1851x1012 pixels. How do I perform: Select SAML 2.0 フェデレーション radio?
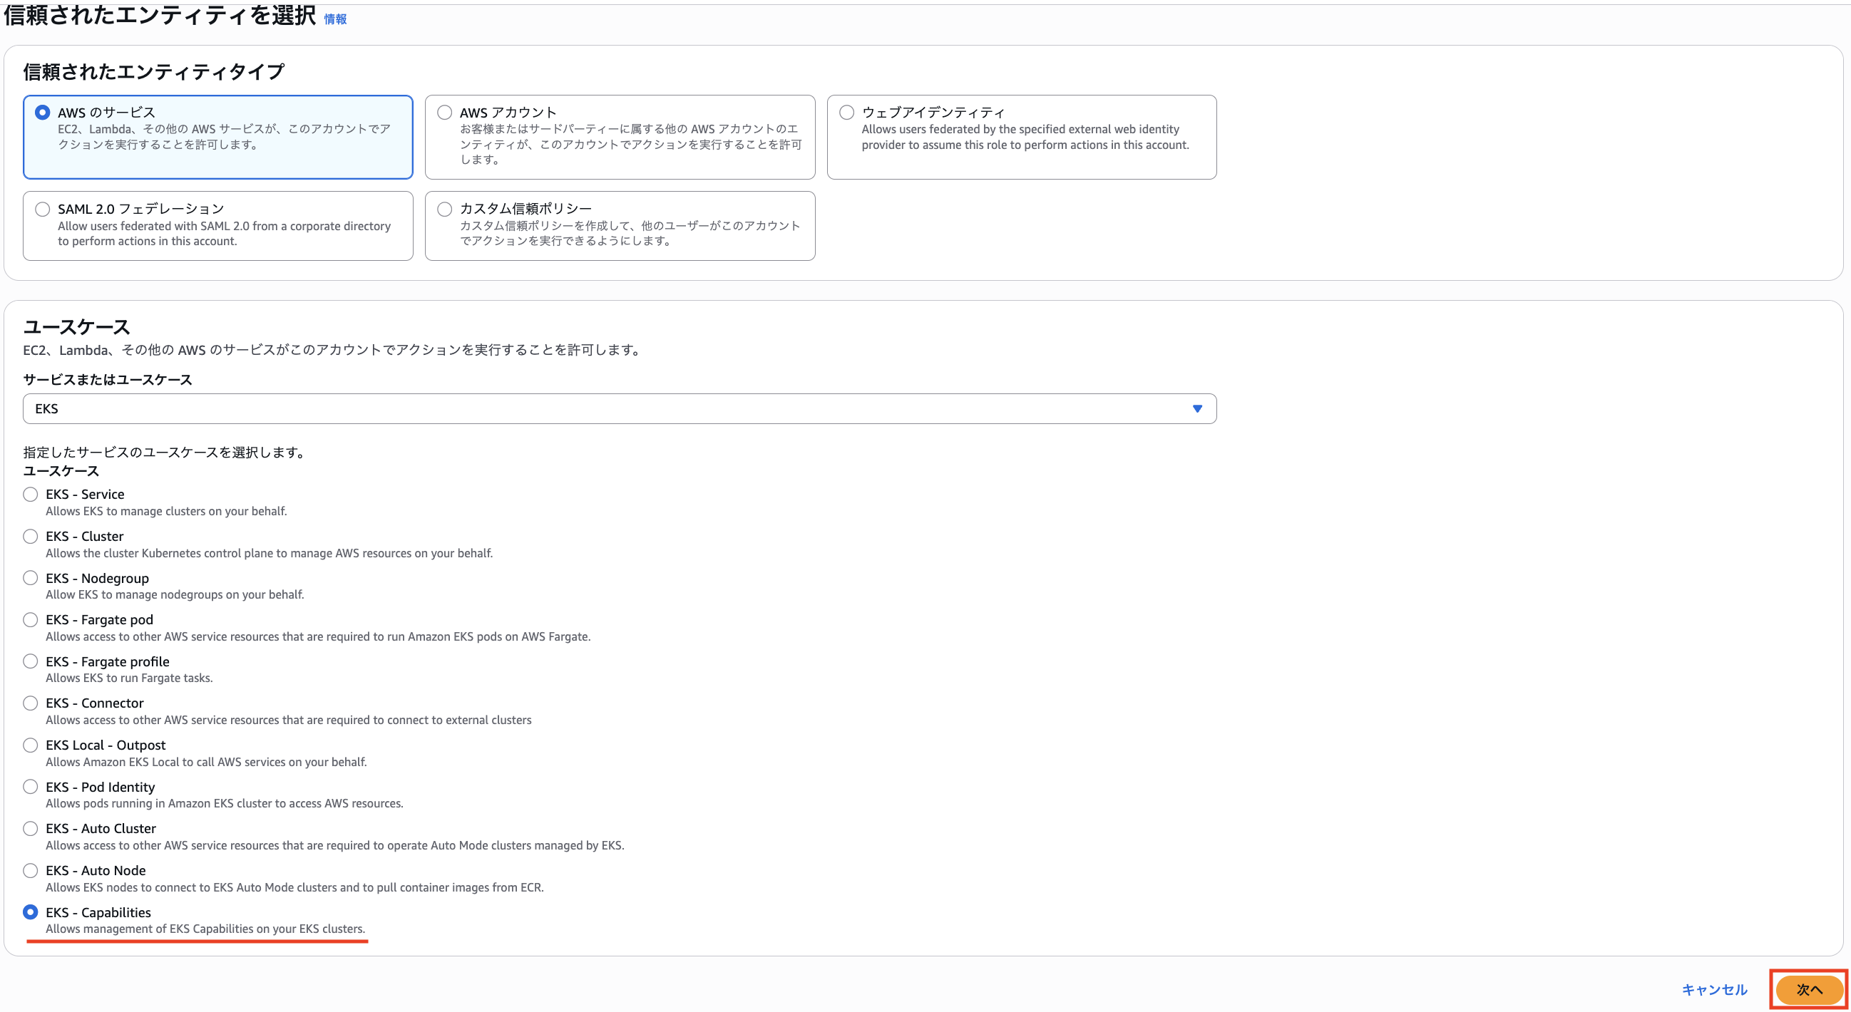point(42,209)
